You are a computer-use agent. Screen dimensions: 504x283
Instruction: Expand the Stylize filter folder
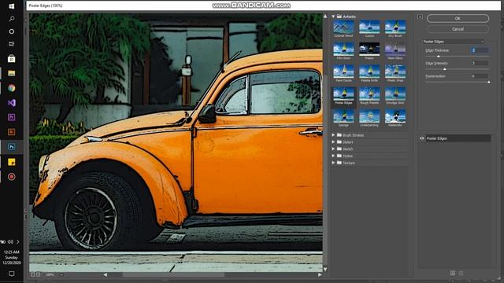click(x=333, y=156)
